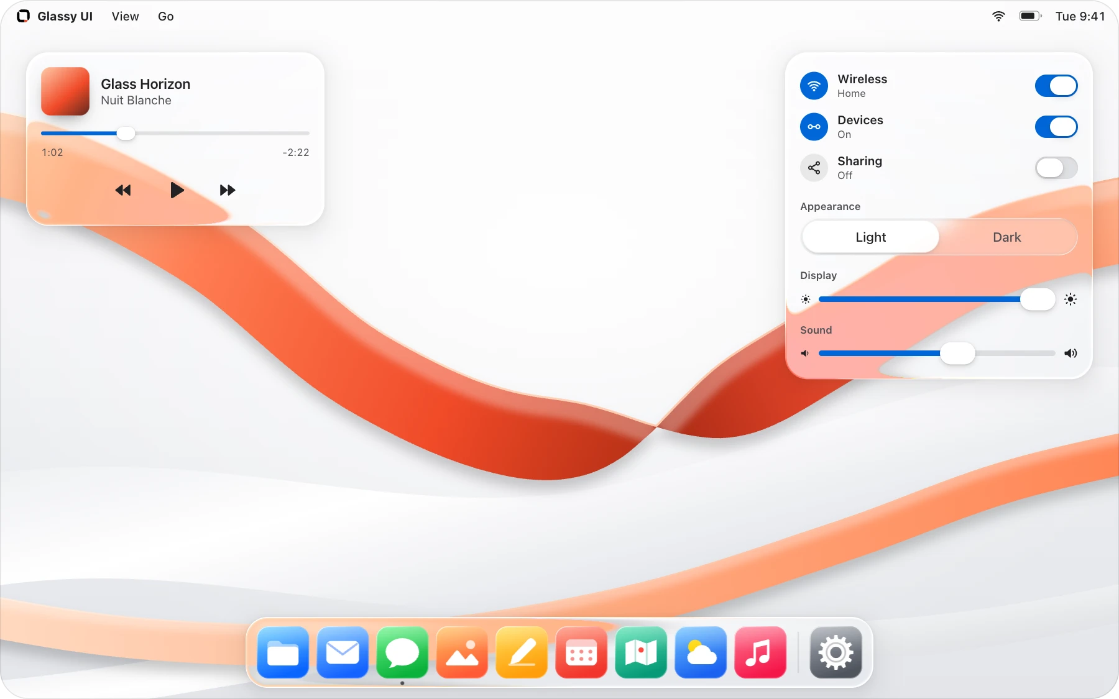Click the battery icon in menu bar
This screenshot has height=699, width=1119.
(x=1030, y=16)
